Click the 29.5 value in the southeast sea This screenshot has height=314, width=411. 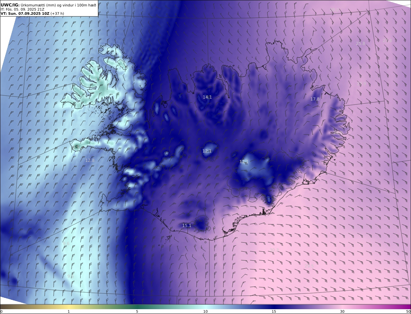click(309, 266)
